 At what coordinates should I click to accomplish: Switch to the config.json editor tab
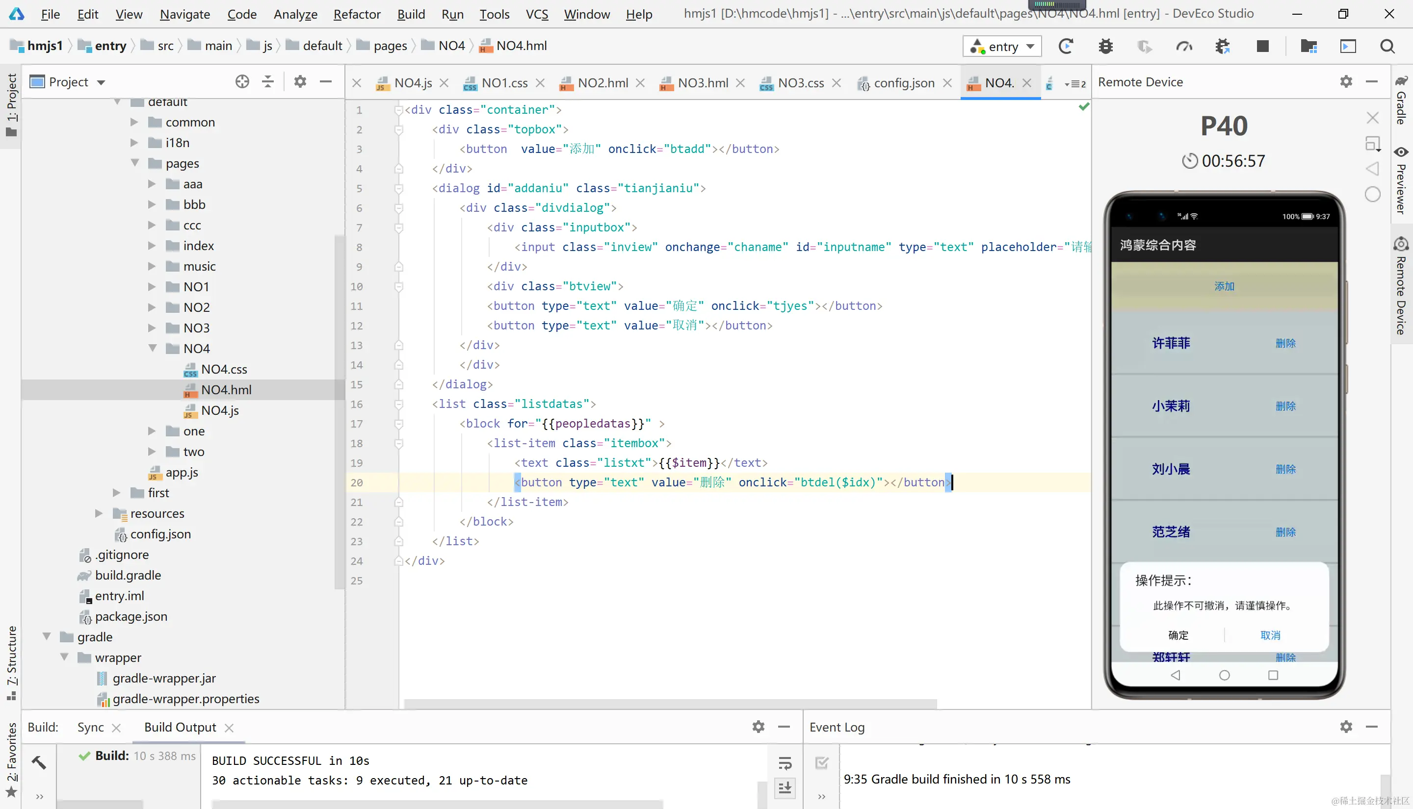(903, 83)
